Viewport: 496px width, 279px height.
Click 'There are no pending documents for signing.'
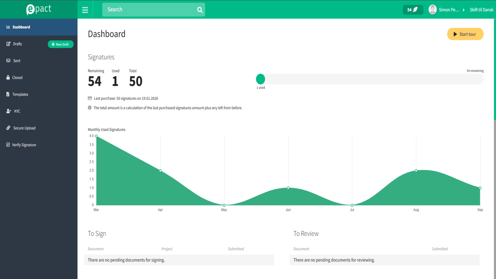(x=126, y=260)
